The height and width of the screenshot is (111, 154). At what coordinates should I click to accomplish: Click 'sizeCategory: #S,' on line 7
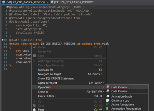(x=30, y=29)
